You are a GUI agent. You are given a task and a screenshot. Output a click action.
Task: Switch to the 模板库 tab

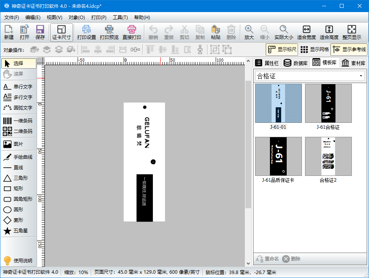325,62
